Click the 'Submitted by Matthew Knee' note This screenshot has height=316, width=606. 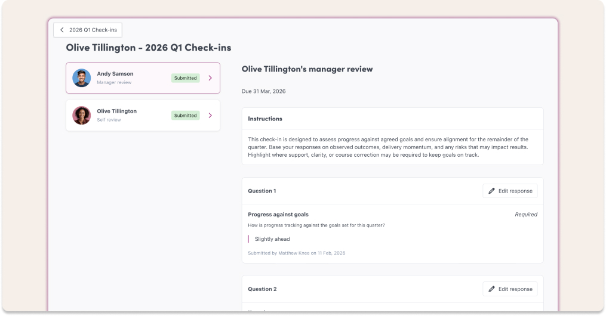point(296,253)
